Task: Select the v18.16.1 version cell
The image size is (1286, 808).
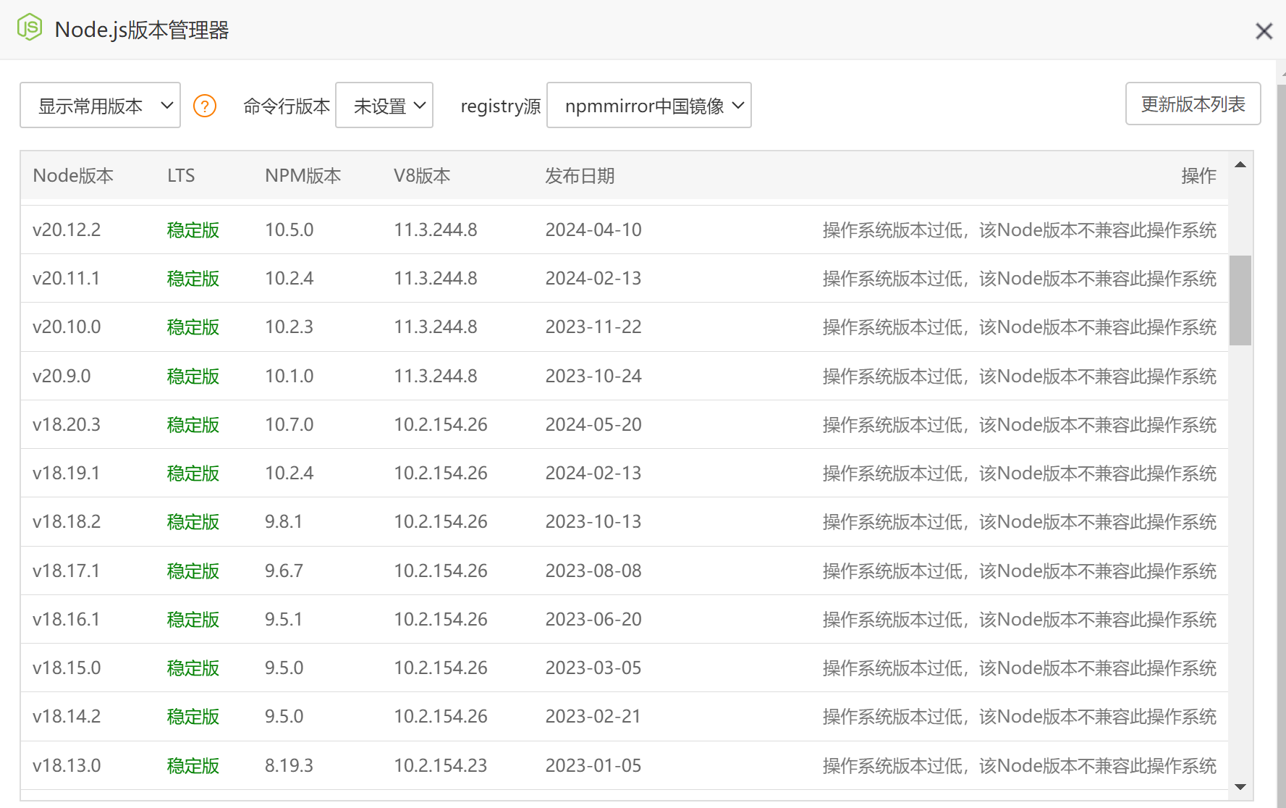Action: [66, 620]
